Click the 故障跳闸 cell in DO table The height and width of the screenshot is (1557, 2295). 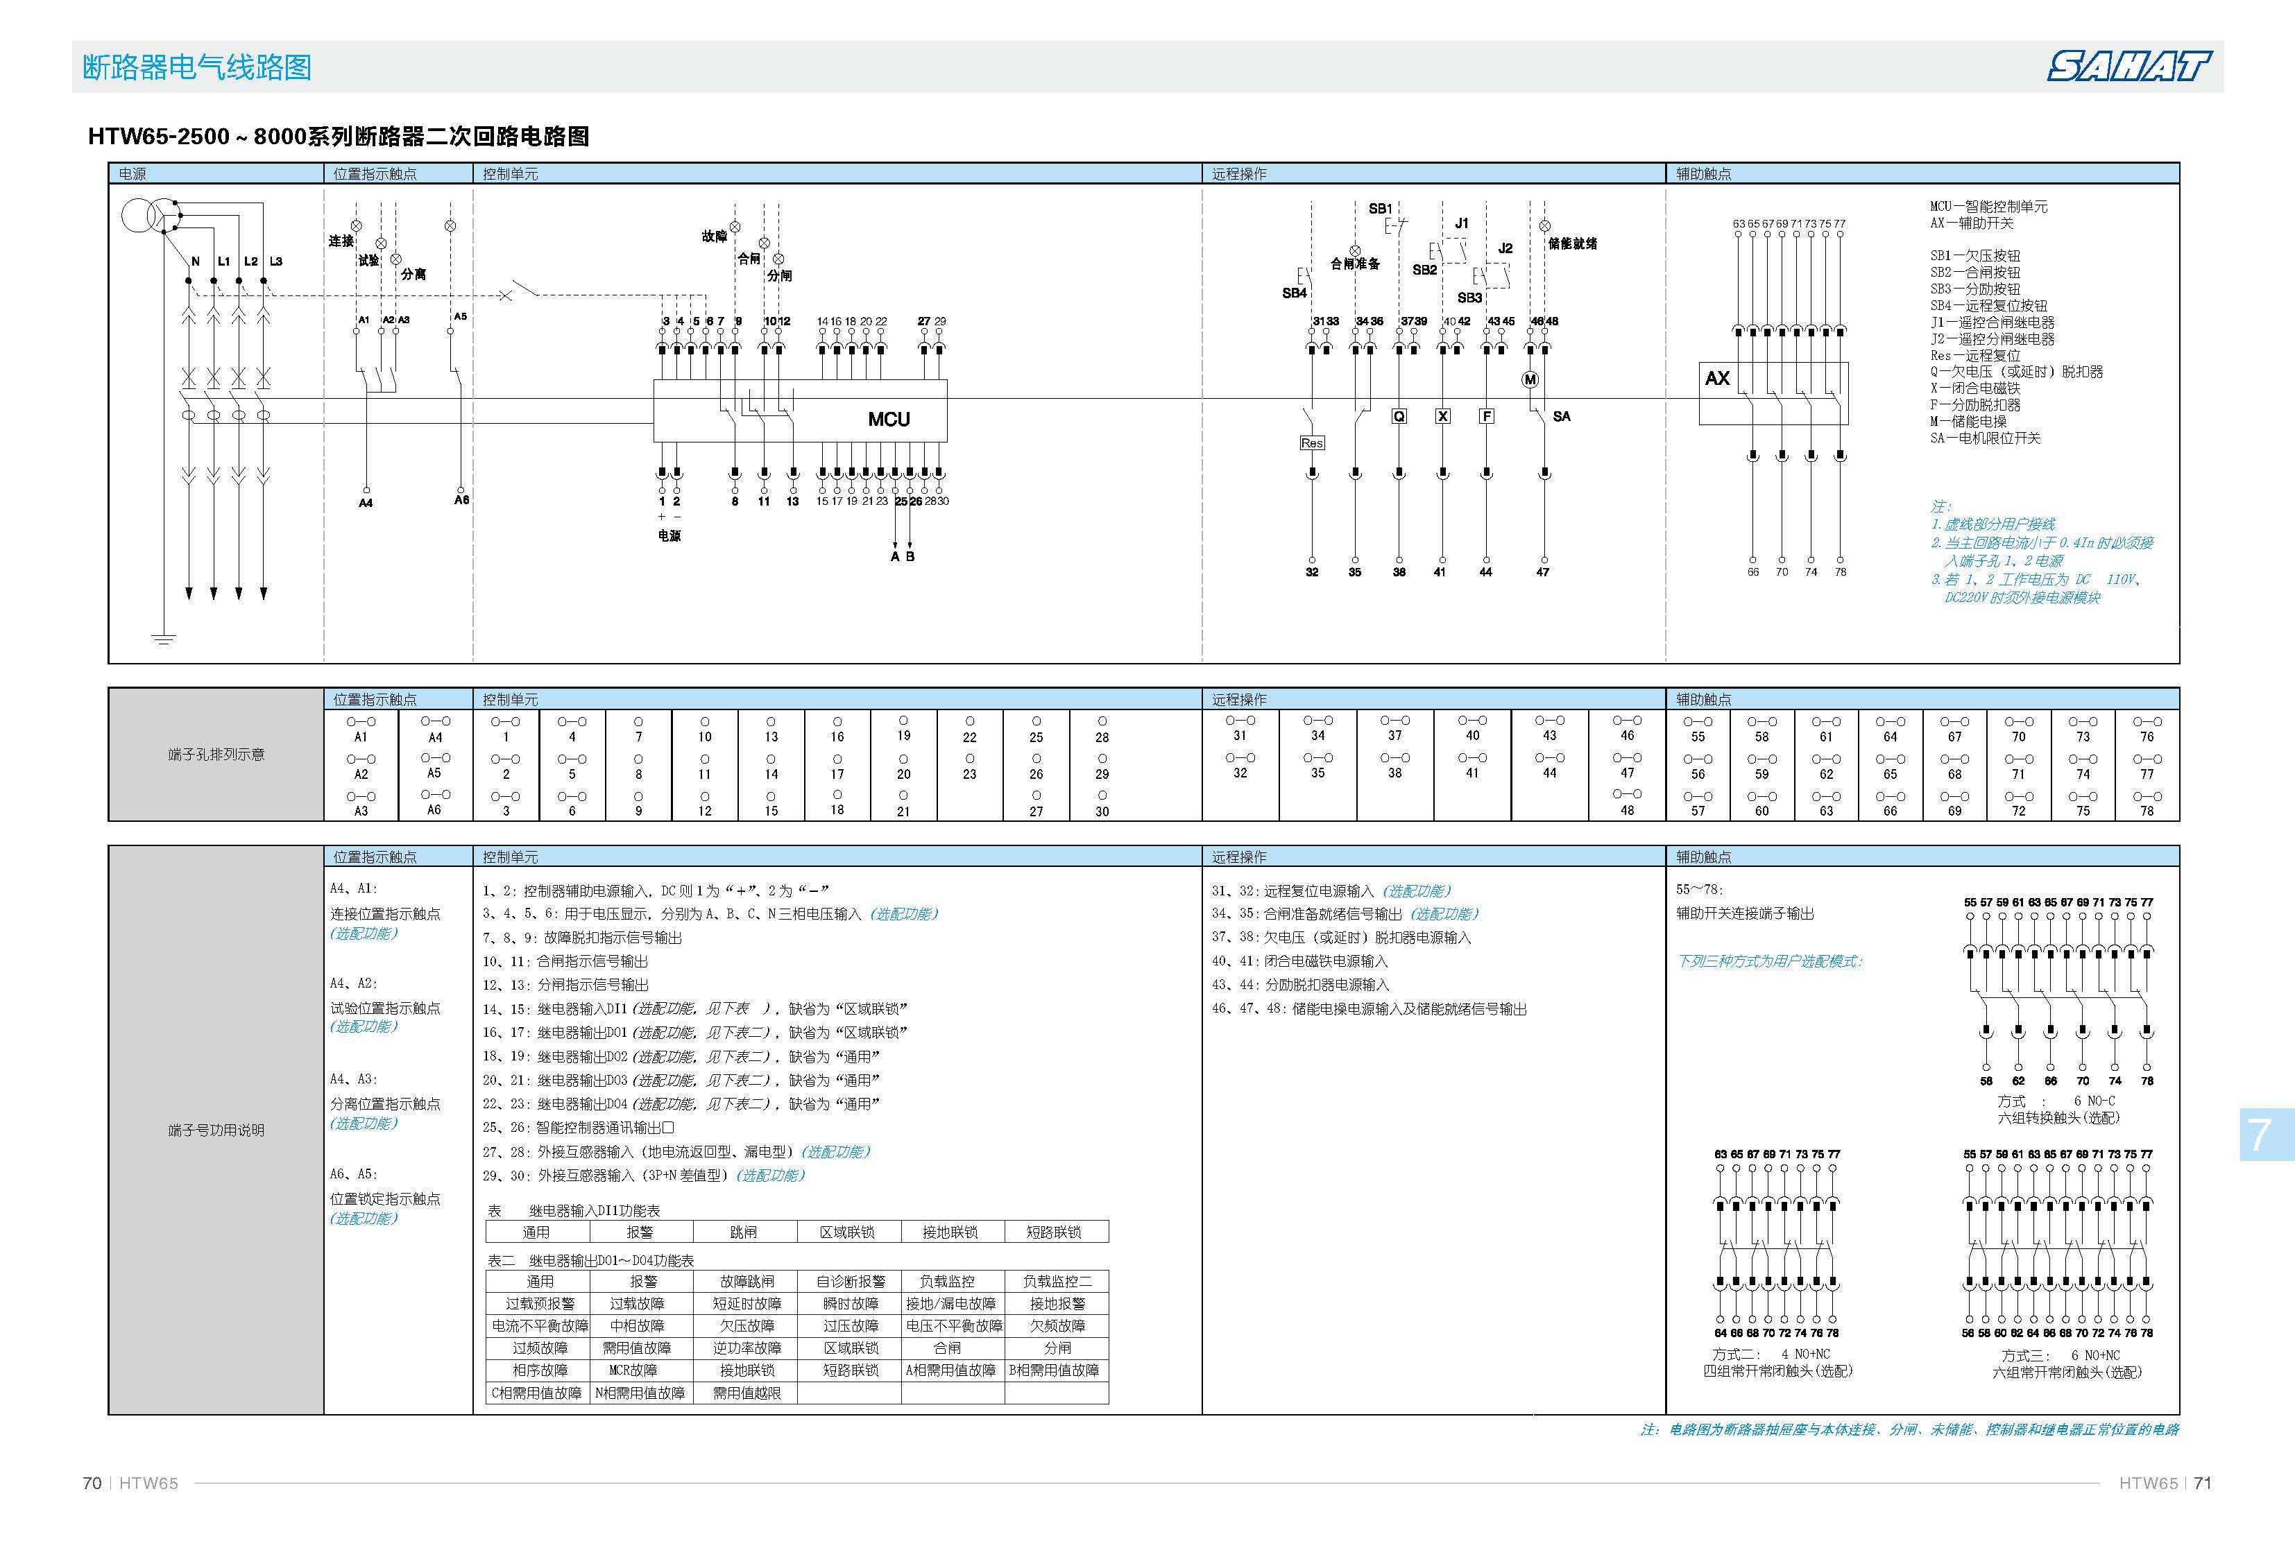click(746, 1282)
